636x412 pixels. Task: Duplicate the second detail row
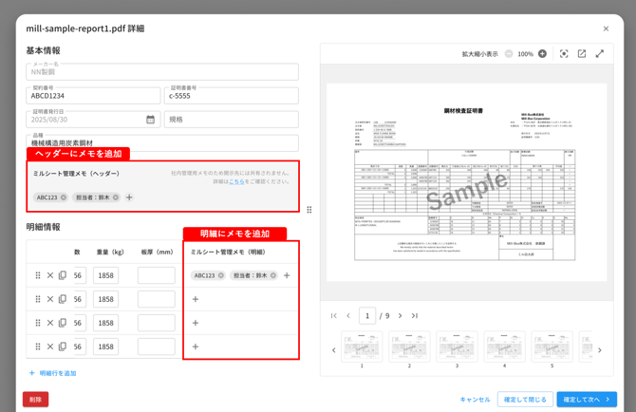63,299
